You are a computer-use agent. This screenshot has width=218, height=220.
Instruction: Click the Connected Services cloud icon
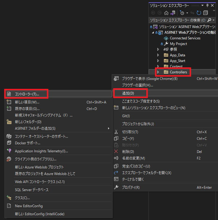pos(166,38)
